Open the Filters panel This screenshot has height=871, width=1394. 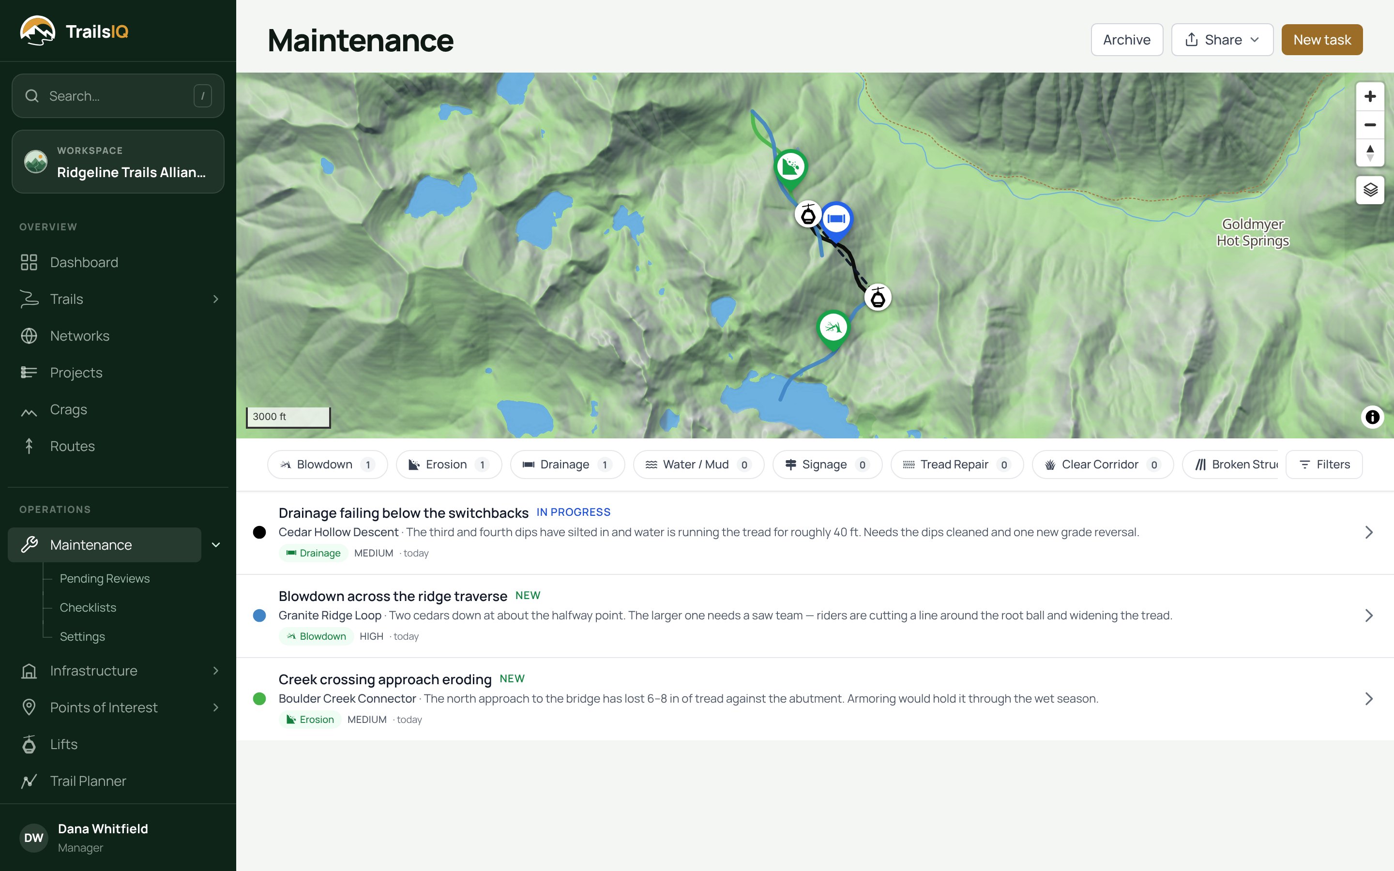pyautogui.click(x=1324, y=465)
